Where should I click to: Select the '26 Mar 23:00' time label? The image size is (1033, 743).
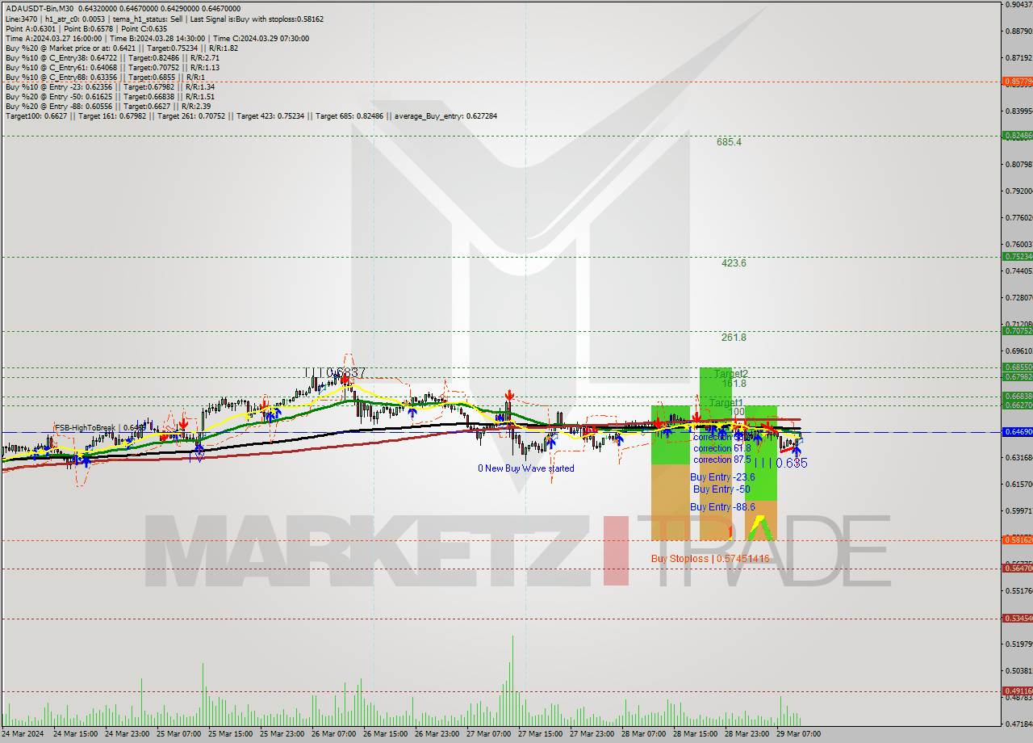click(x=437, y=734)
